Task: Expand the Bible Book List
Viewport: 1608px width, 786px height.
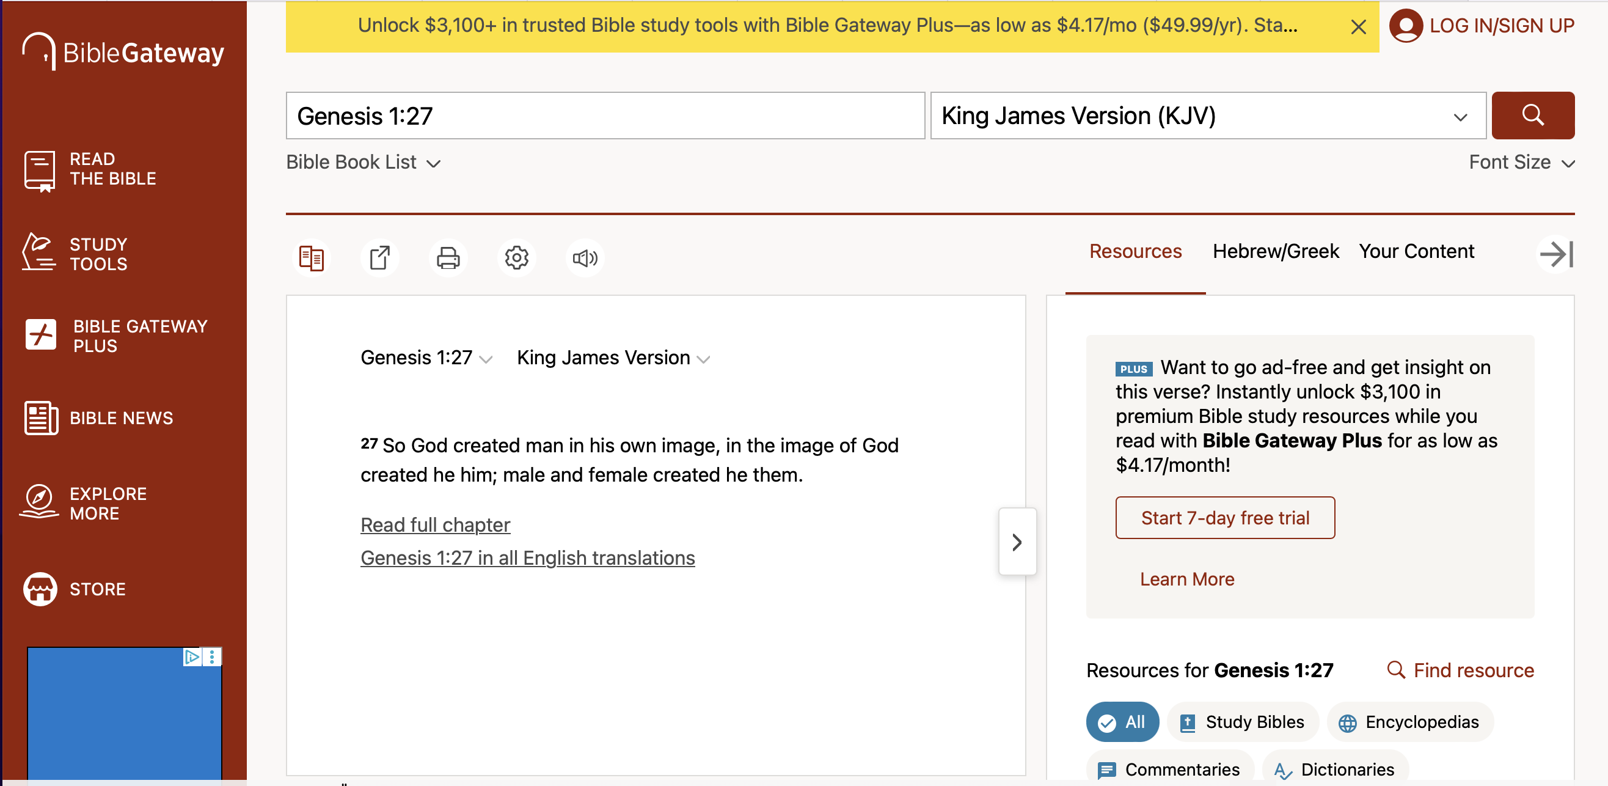Action: click(364, 163)
